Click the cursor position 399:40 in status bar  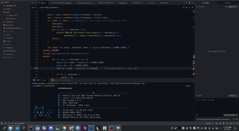[x=208, y=123]
